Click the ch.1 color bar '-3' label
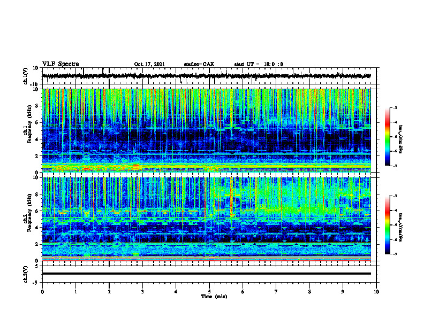Viewport: 424px width, 327px height. coord(395,108)
